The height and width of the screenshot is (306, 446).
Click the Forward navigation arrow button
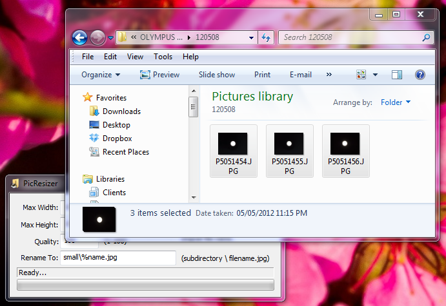click(97, 37)
